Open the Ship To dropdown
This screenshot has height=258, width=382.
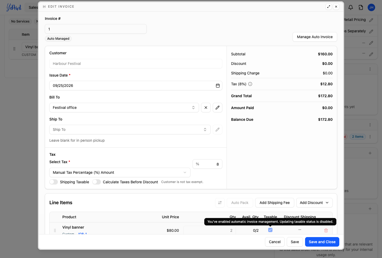(130, 130)
